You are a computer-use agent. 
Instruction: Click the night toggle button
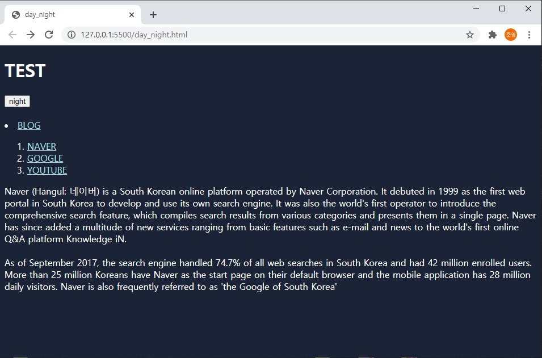[x=17, y=101]
